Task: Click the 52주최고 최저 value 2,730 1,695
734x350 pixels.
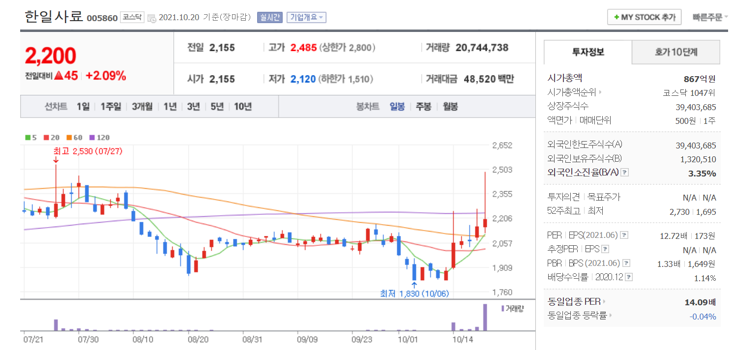Action: coord(693,212)
